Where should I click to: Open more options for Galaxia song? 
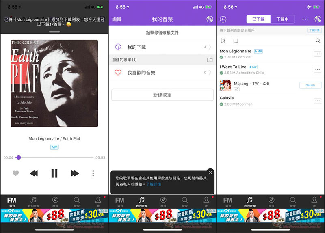(x=317, y=101)
